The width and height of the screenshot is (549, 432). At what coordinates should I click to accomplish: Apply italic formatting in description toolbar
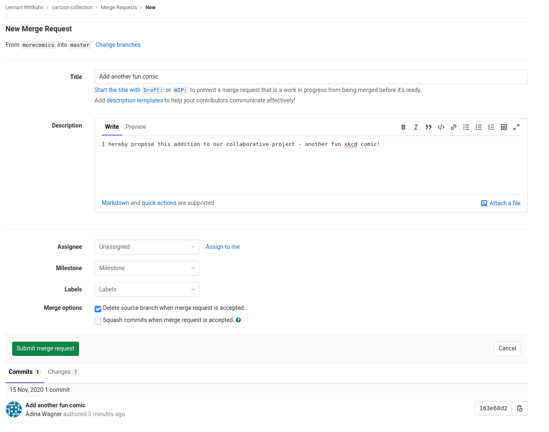click(x=416, y=127)
